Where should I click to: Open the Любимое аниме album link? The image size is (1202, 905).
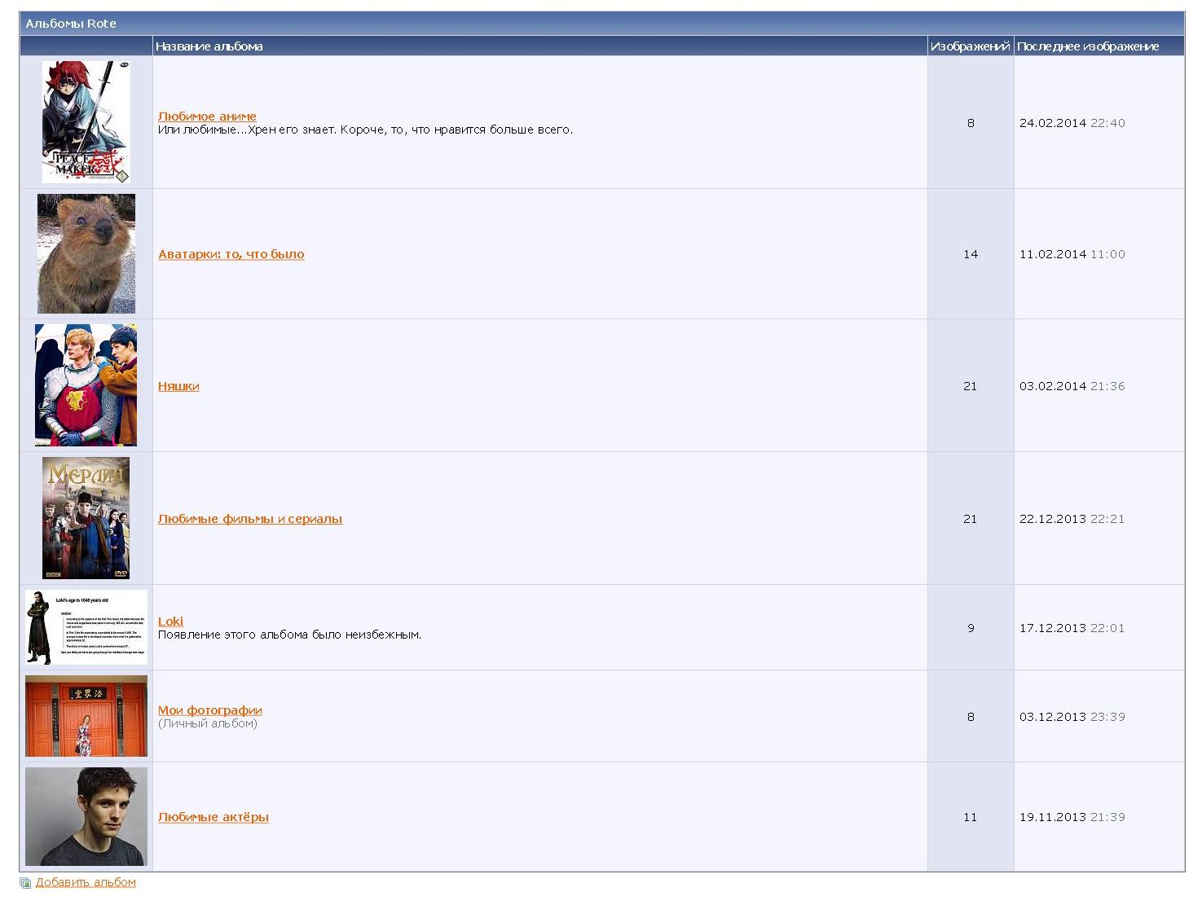tap(207, 116)
